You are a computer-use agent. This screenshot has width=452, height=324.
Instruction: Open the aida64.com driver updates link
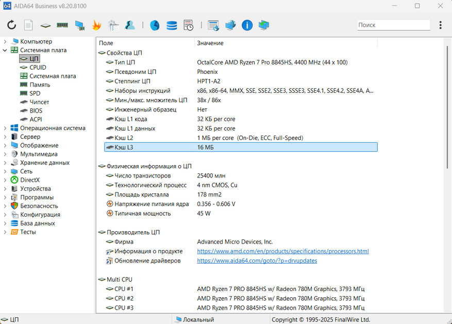[x=257, y=261]
